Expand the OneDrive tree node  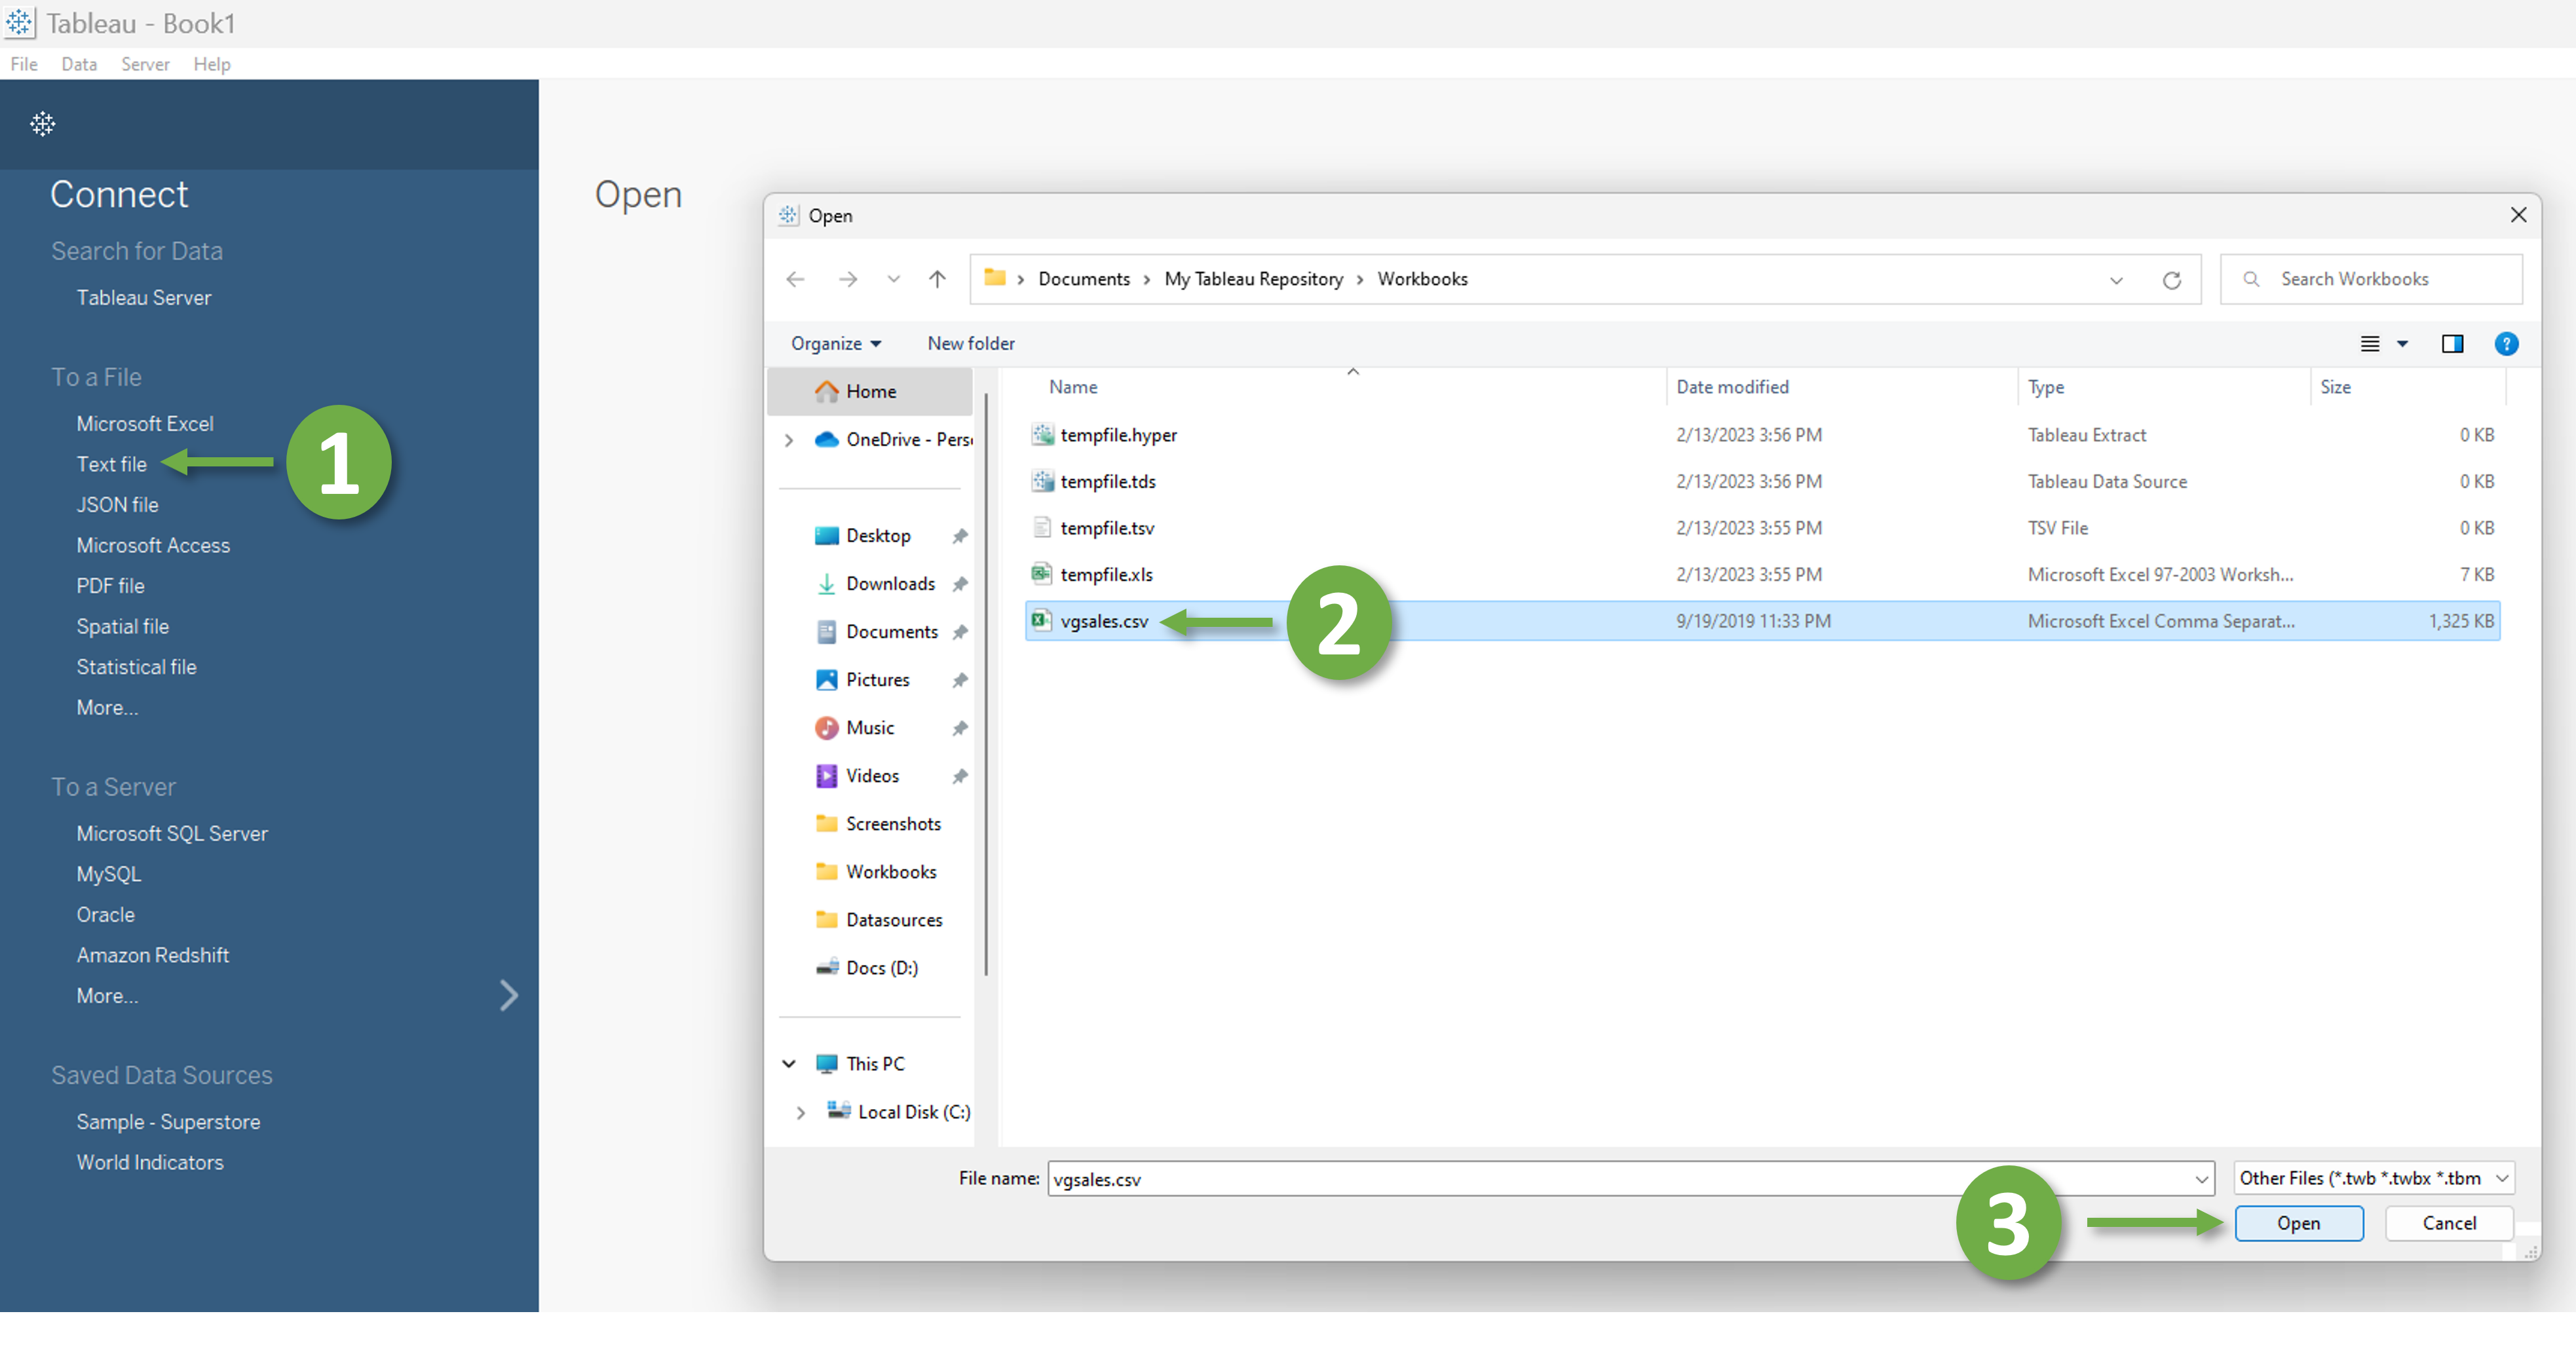point(789,440)
